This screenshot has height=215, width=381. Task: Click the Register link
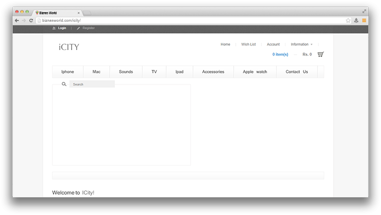click(x=88, y=28)
